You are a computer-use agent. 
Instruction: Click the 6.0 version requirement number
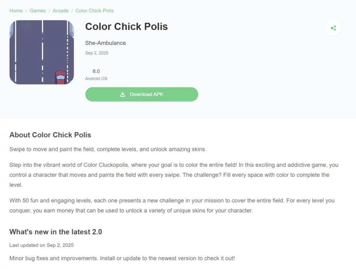coord(96,71)
